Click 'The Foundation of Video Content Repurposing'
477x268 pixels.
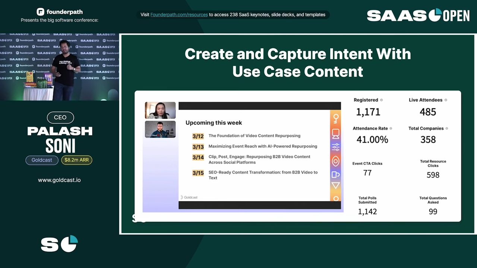coord(255,136)
